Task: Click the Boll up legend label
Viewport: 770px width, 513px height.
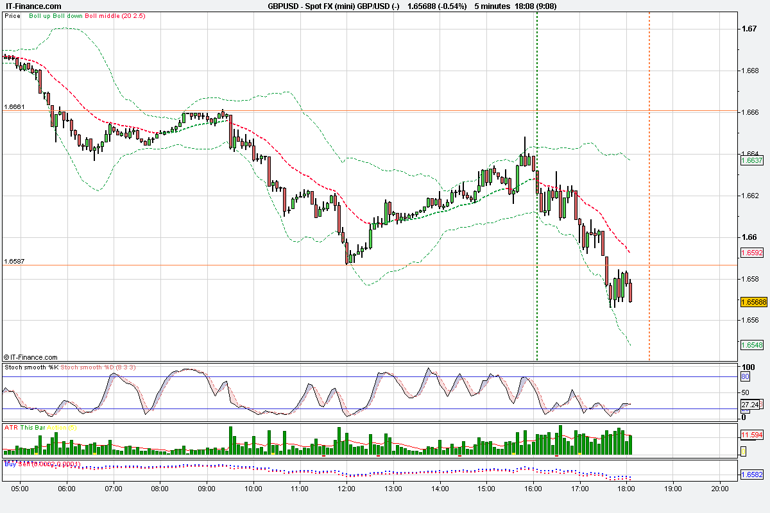Action: click(x=40, y=15)
